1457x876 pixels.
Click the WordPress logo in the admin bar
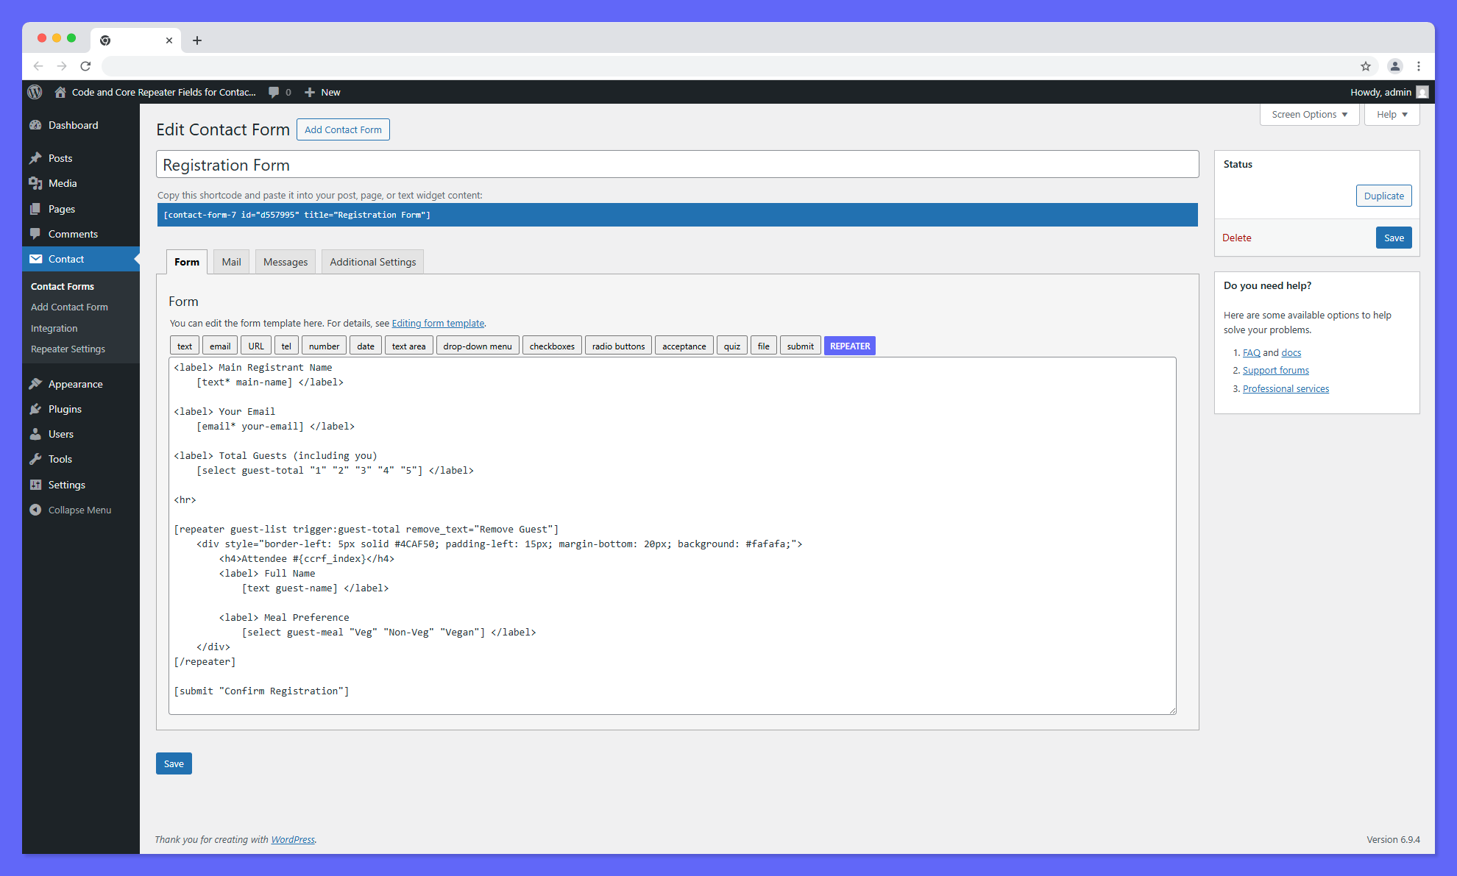coord(35,92)
